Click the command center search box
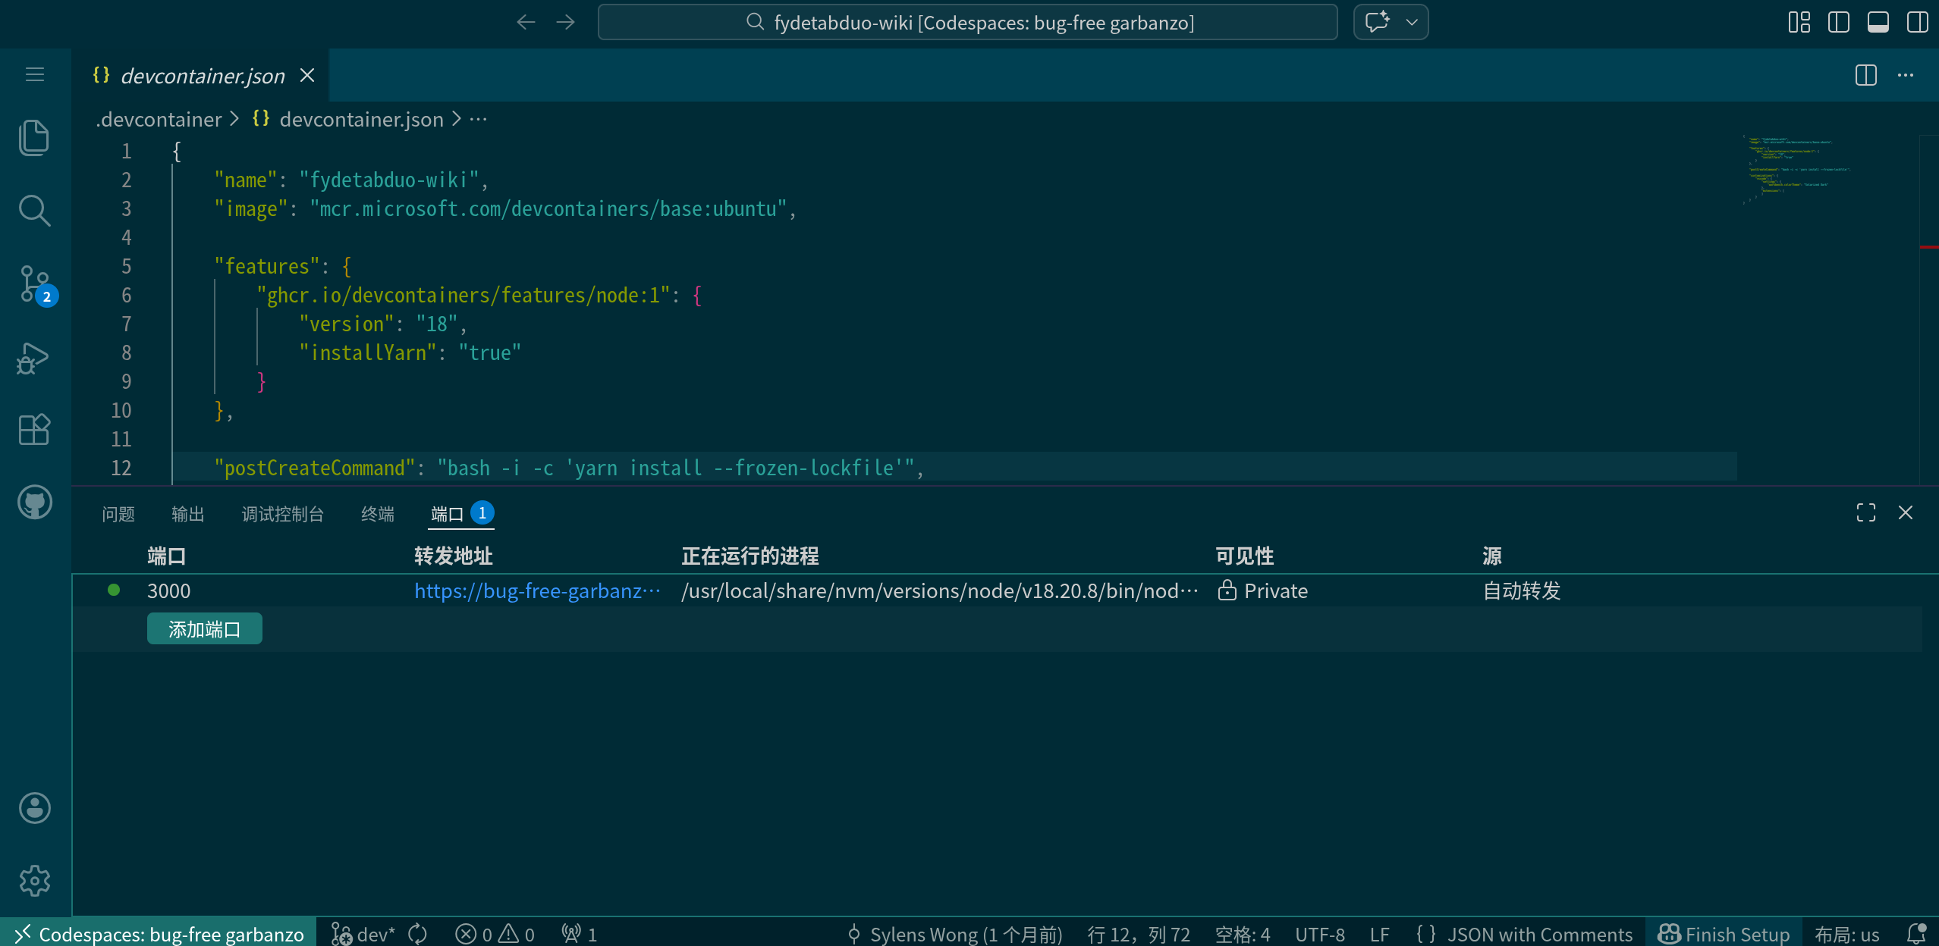Viewport: 1939px width, 946px height. (x=967, y=22)
